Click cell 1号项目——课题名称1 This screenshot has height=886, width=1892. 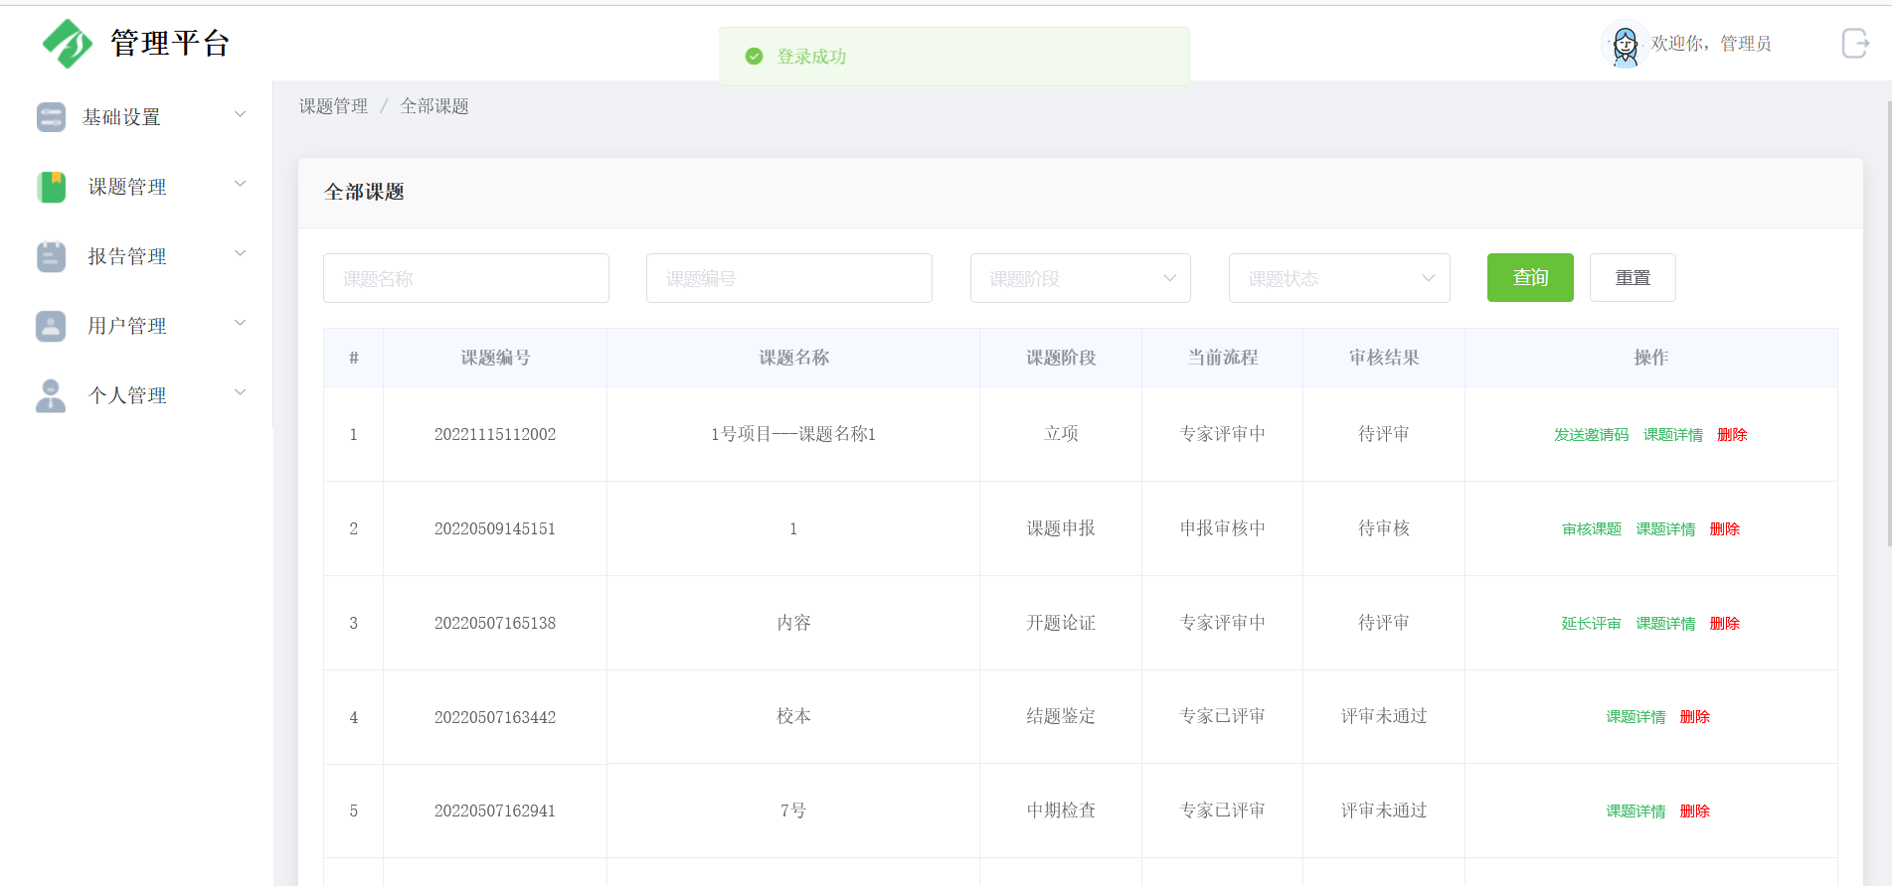click(x=793, y=434)
